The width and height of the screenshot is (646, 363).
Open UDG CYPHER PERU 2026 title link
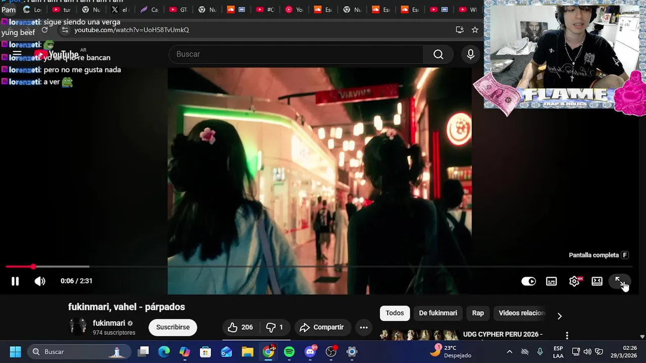pos(503,334)
